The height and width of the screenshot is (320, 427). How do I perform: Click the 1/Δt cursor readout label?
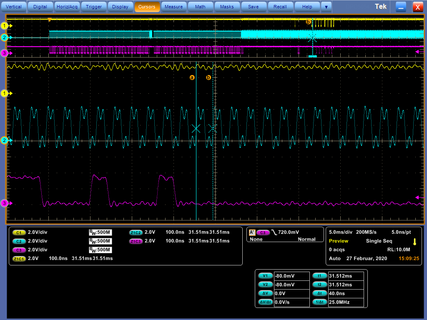(x=319, y=302)
